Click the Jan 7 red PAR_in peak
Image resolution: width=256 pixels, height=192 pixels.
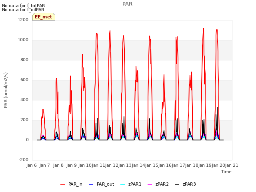pos(43,109)
